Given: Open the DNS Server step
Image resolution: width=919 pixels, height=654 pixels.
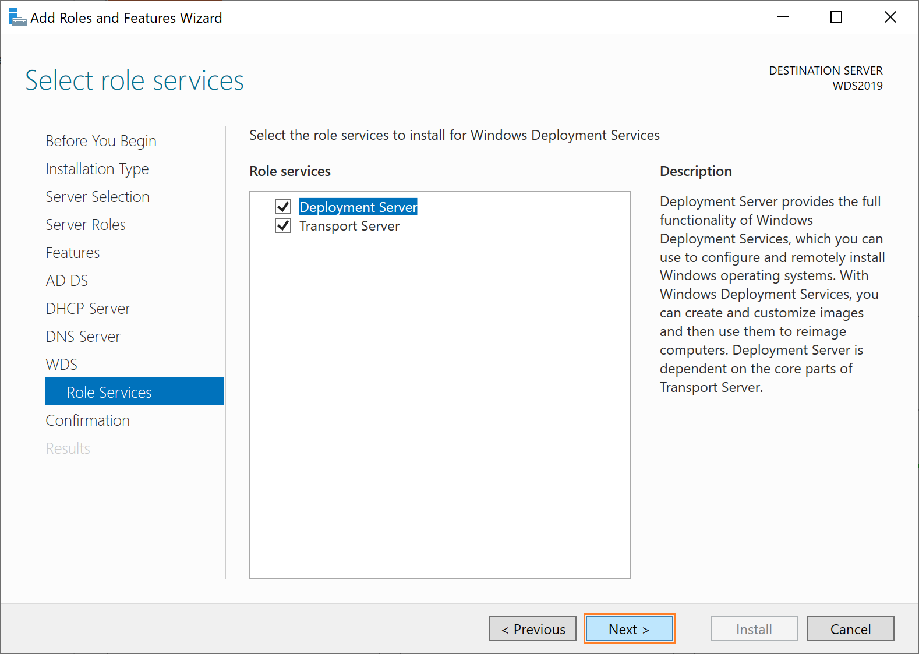Looking at the screenshot, I should [83, 337].
